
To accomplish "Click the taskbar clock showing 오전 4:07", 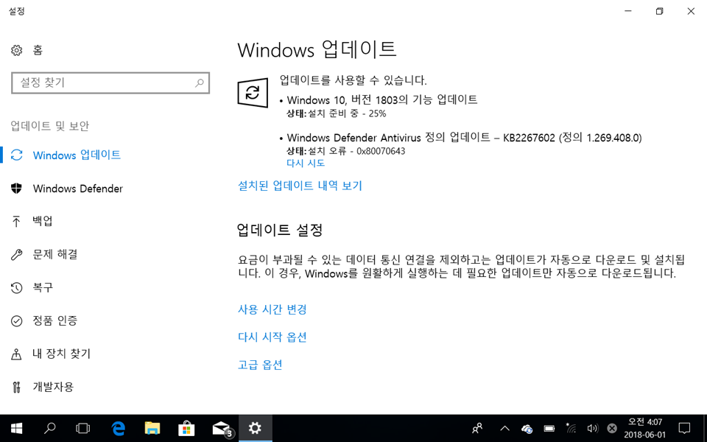I will 645,428.
